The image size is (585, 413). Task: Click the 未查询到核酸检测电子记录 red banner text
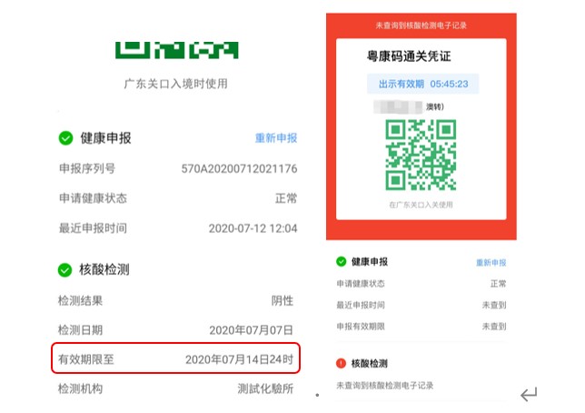tap(421, 25)
